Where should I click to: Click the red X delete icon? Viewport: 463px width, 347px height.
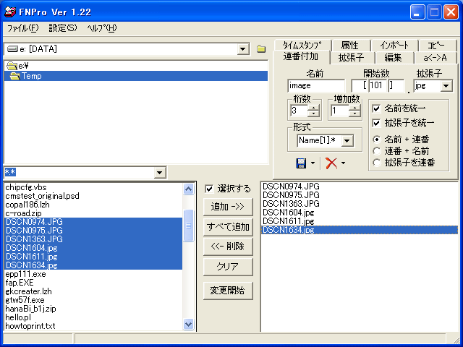(x=331, y=163)
